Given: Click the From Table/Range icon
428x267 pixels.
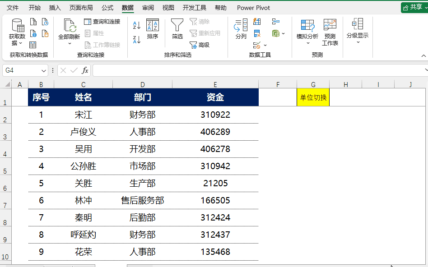Looking at the screenshot, I should tap(33, 45).
